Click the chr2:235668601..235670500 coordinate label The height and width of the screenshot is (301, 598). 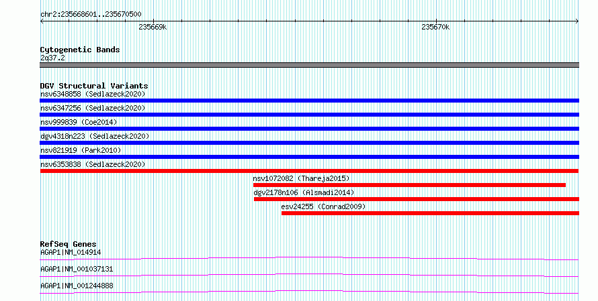click(x=91, y=15)
